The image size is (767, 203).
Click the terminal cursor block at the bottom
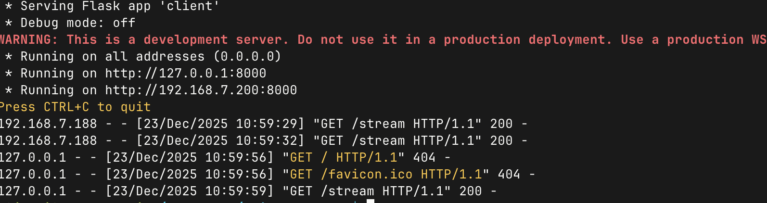[x=370, y=201]
